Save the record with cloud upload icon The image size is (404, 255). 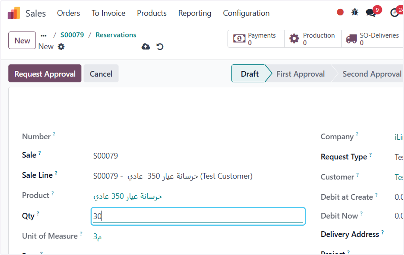coord(146,47)
